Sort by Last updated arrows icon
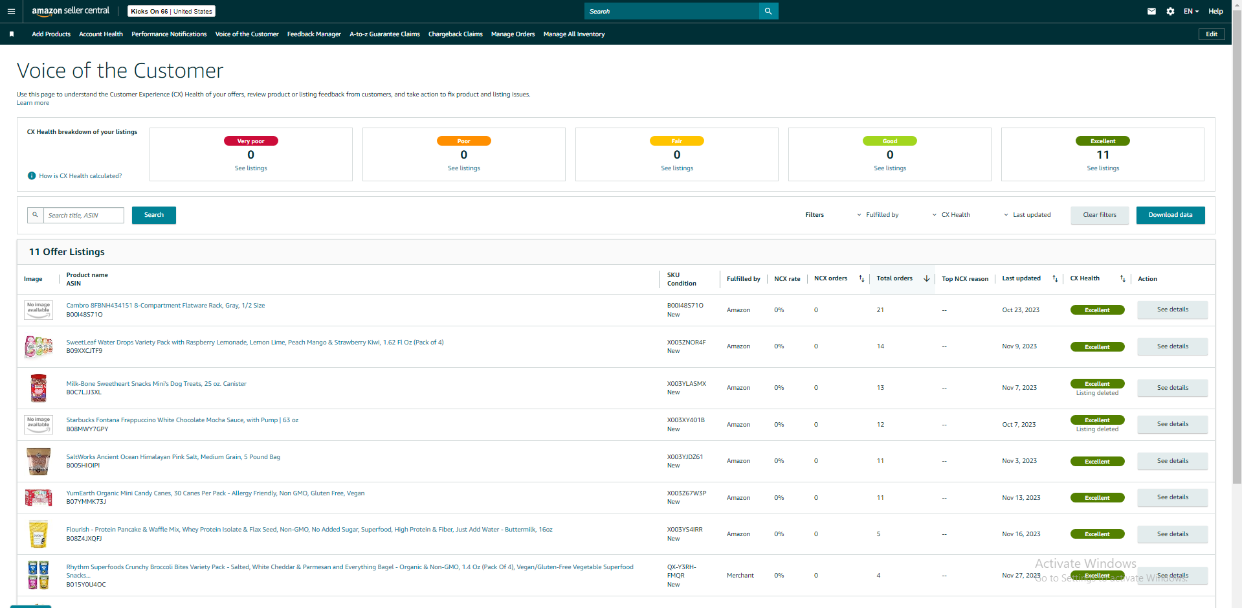 tap(1055, 279)
